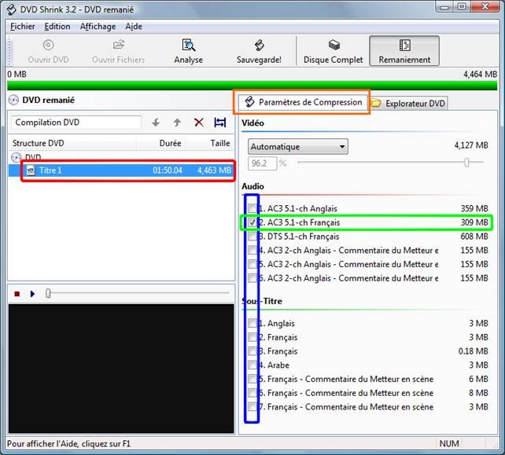
Task: Click the preview playback position slider
Action: (48, 293)
